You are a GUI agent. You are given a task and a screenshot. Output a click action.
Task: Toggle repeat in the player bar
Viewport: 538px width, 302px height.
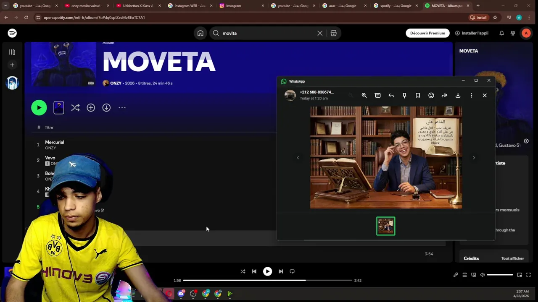pos(292,271)
